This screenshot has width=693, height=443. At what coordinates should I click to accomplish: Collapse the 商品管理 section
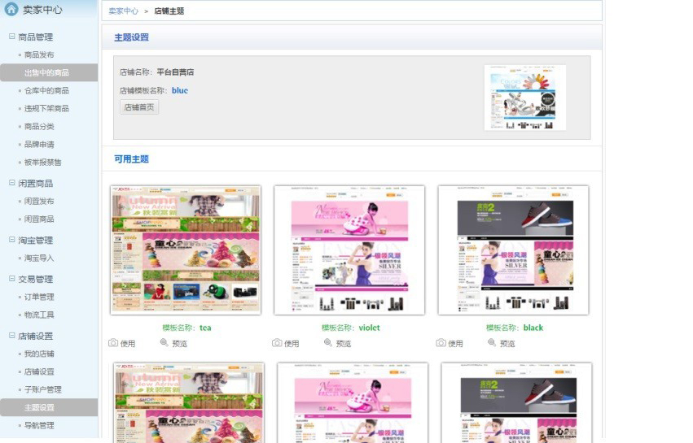12,37
